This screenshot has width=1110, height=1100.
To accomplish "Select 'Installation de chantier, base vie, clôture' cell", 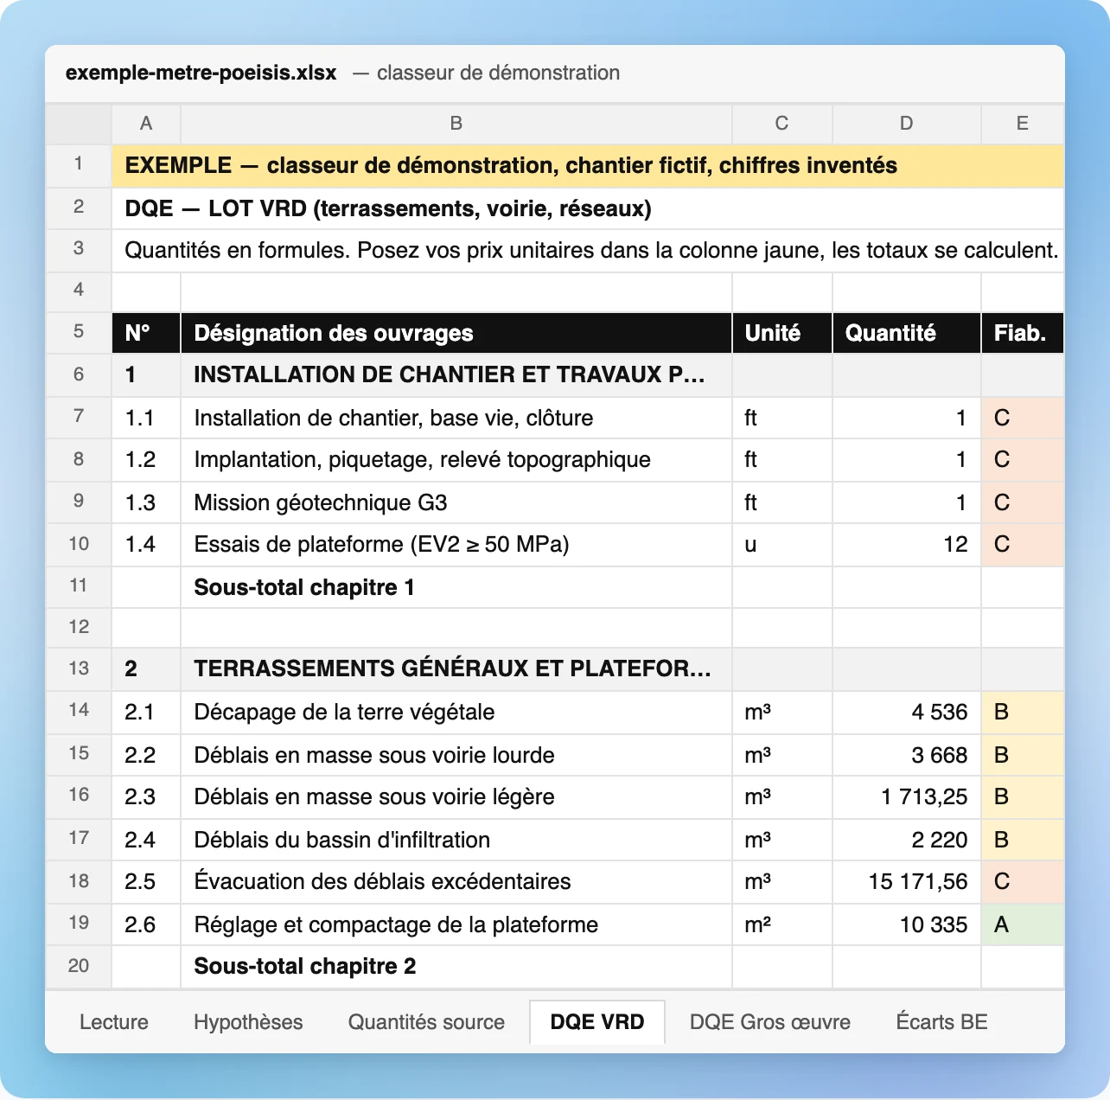I will click(x=456, y=418).
